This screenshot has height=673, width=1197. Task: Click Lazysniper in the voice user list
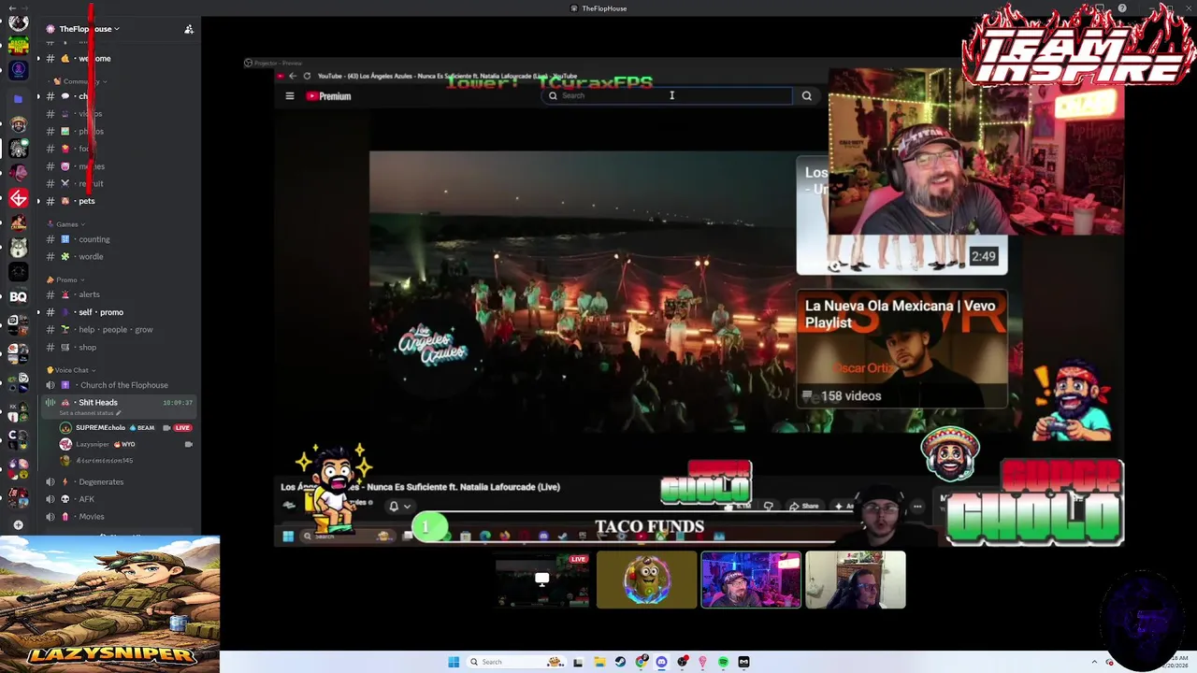click(x=93, y=445)
